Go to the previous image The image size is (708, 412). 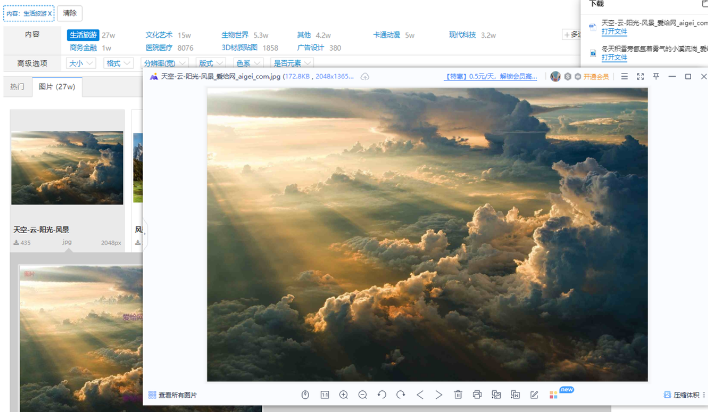click(420, 395)
